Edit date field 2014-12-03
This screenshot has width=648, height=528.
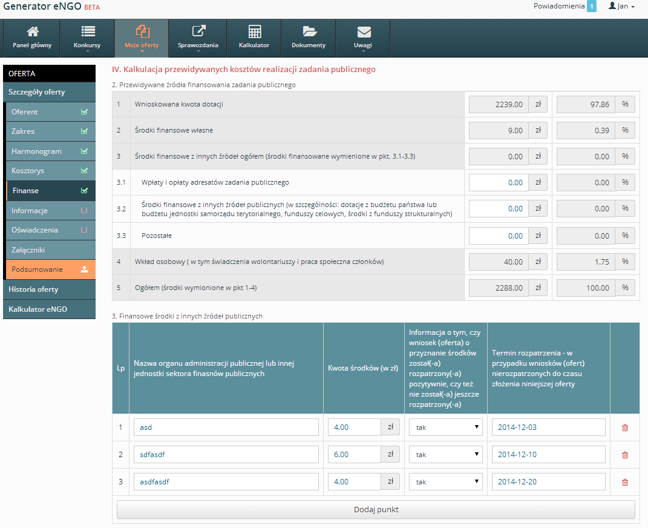coord(548,427)
